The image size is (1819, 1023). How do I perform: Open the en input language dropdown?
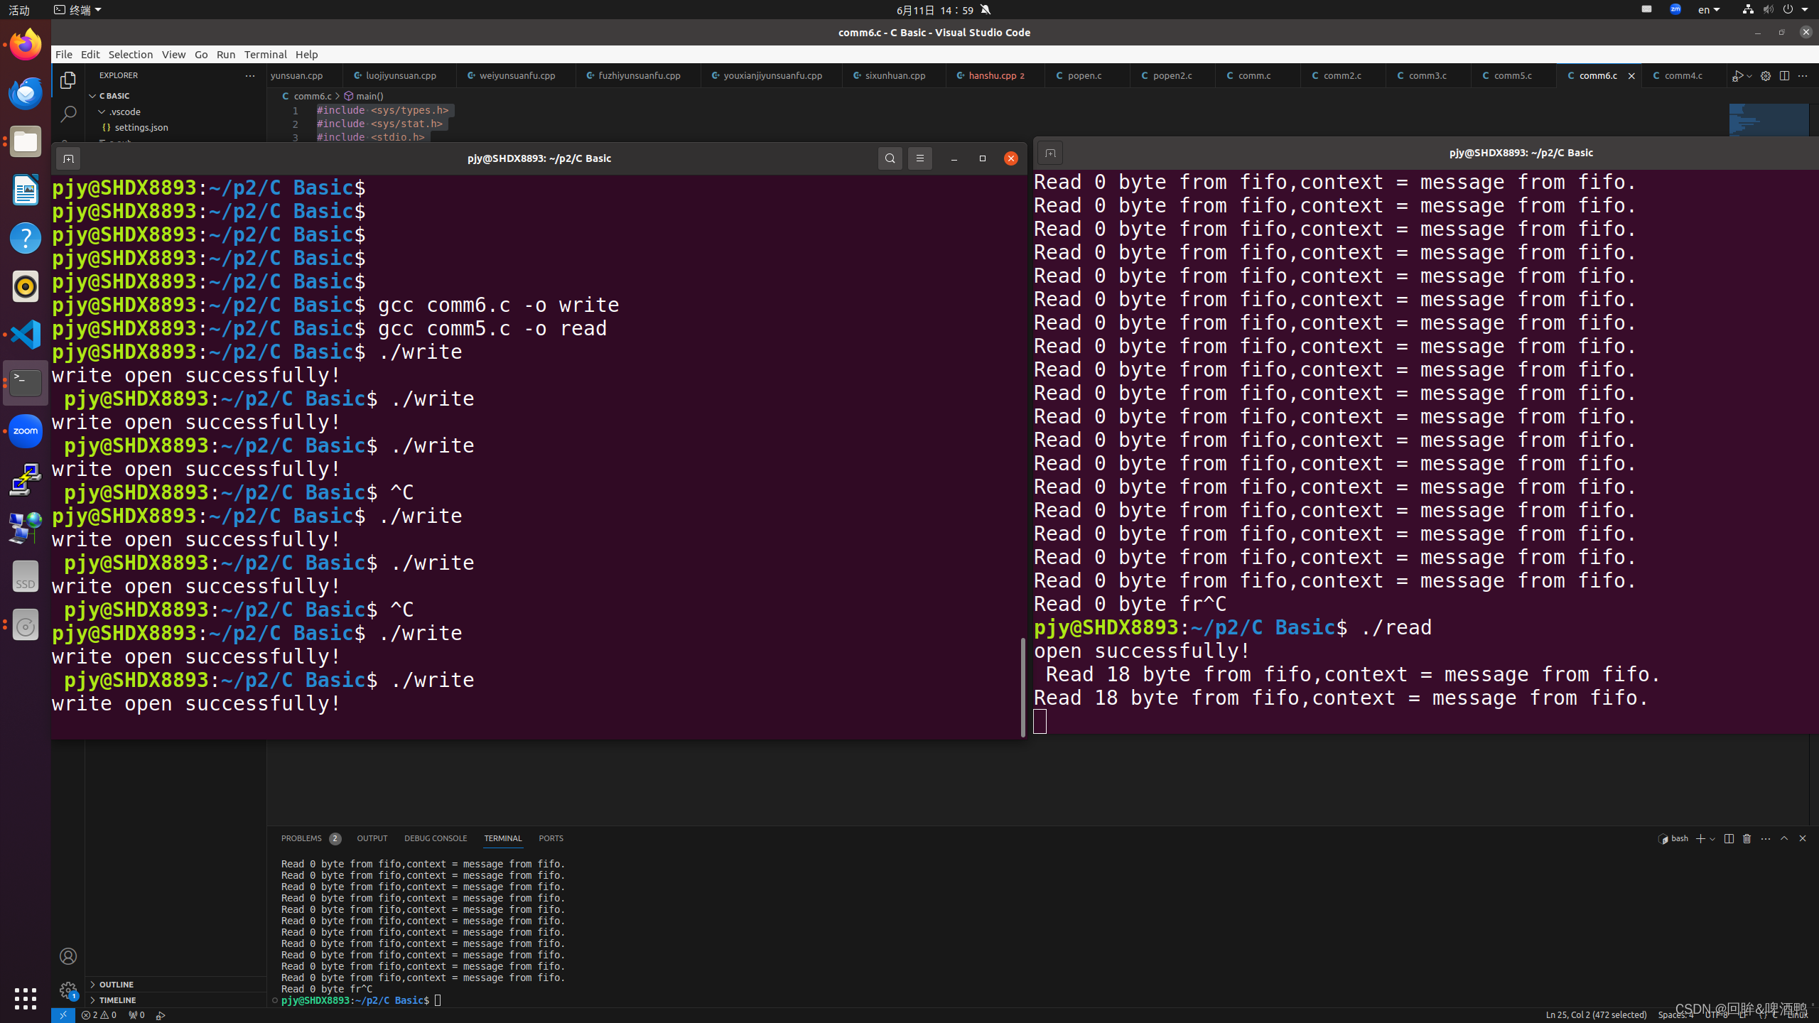[1710, 10]
